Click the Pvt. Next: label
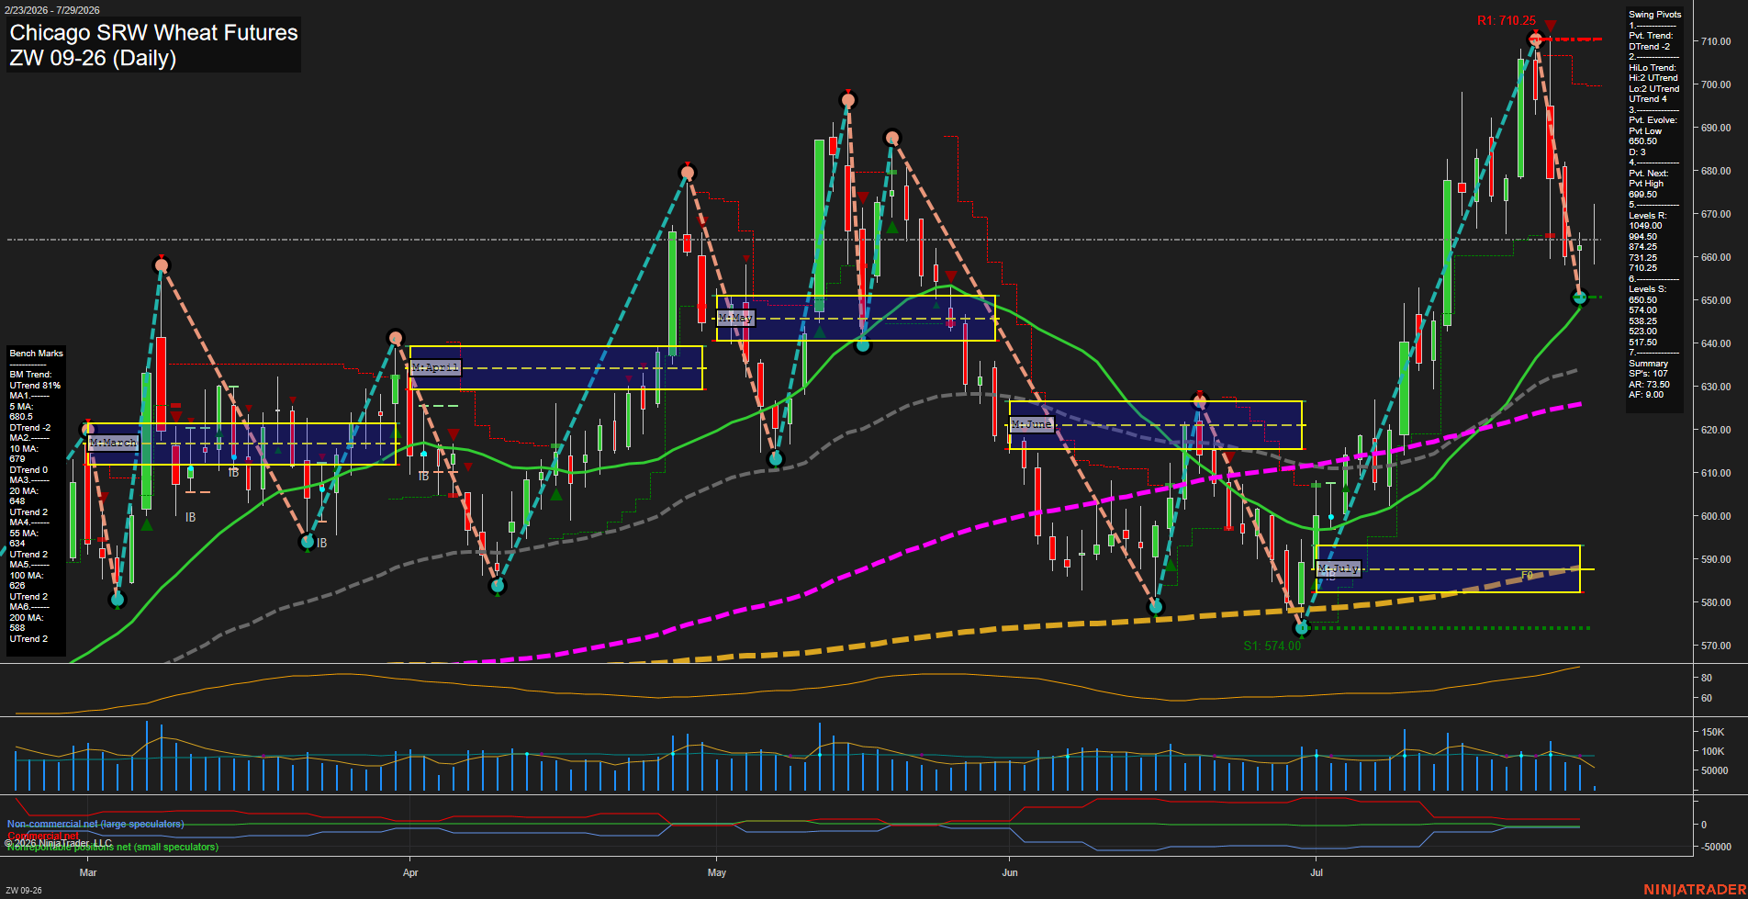This screenshot has height=899, width=1748. coord(1649,174)
